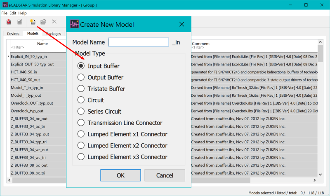This screenshot has width=330, height=196.
Task: Open the Edit menu
Action: click(13, 13)
